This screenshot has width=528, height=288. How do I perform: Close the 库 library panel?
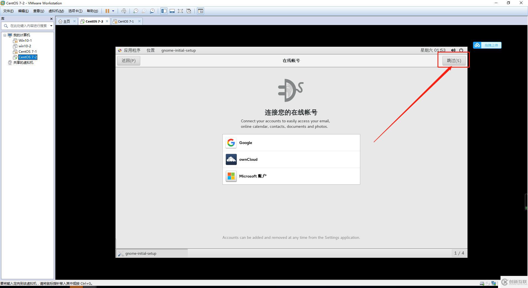click(51, 19)
